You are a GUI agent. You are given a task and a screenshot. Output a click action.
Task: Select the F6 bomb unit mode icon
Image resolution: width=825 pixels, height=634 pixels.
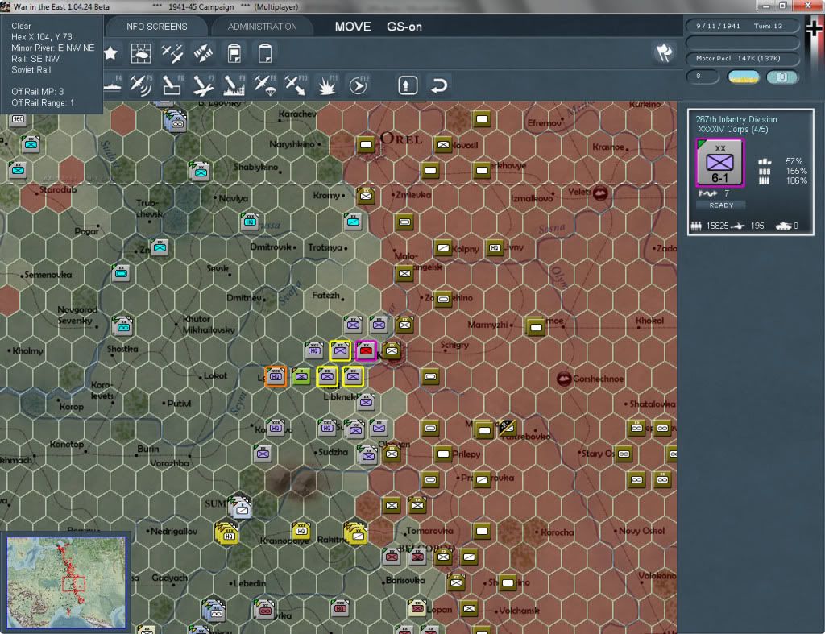coord(172,85)
